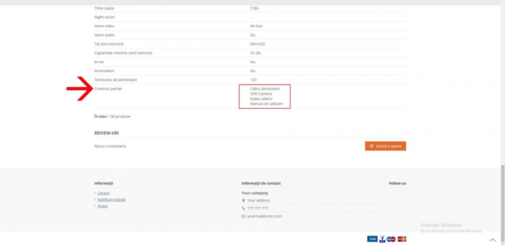This screenshot has width=505, height=246.
Task: Click the Ecran row label
Action: coord(99,62)
